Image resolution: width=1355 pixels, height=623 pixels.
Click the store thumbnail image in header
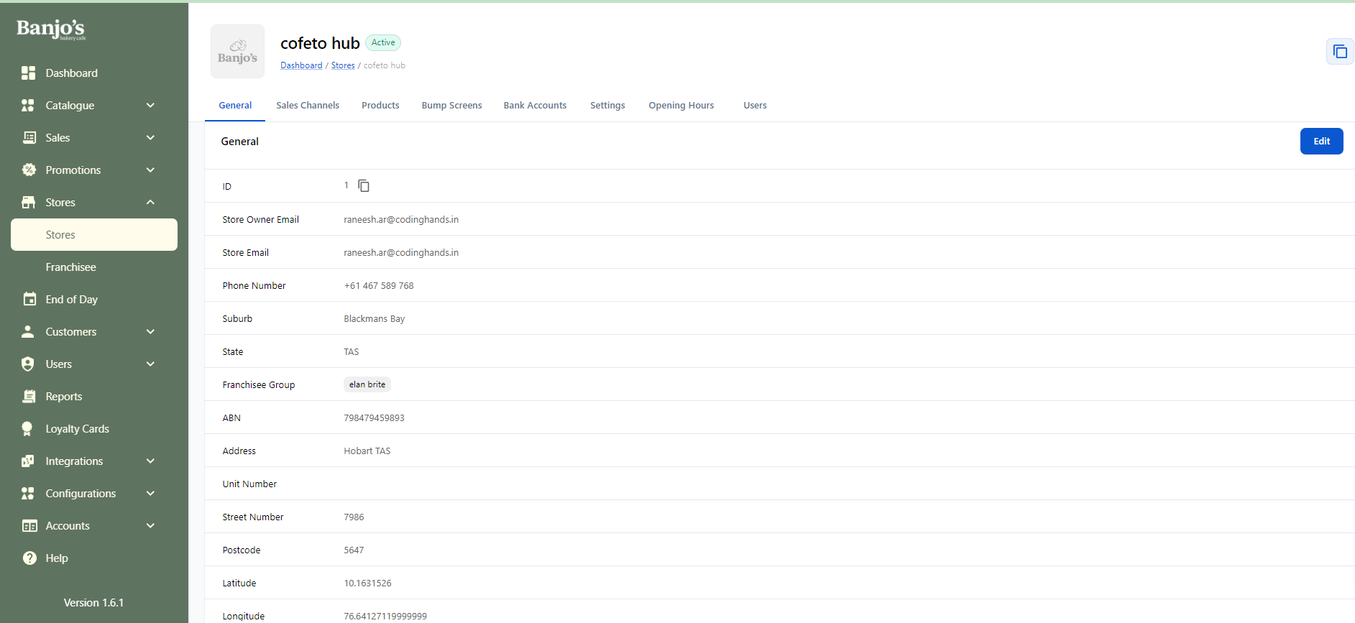237,52
